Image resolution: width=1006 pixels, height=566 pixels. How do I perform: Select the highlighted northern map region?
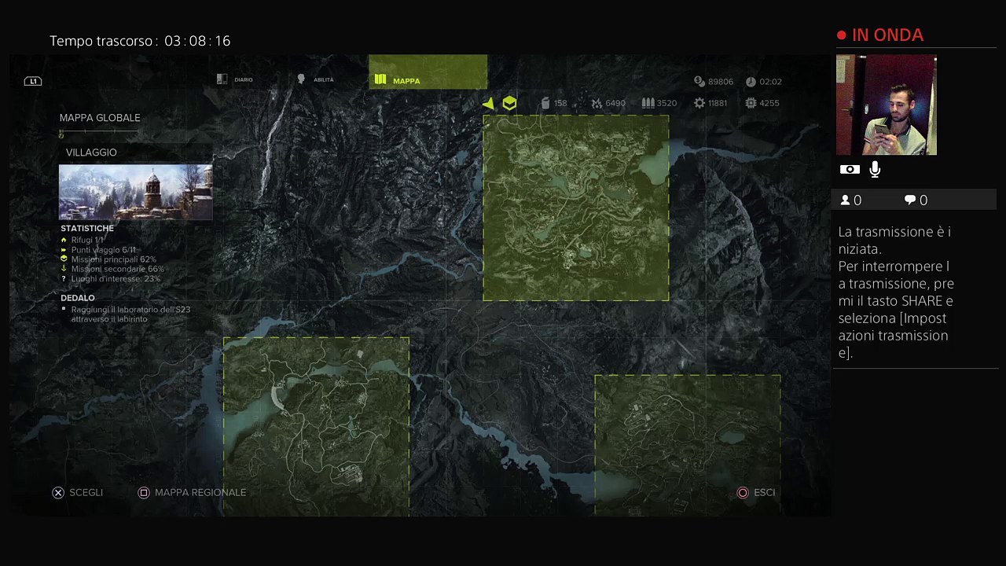click(x=576, y=208)
